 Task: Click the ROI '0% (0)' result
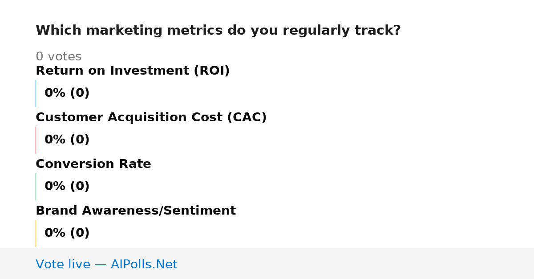[67, 93]
